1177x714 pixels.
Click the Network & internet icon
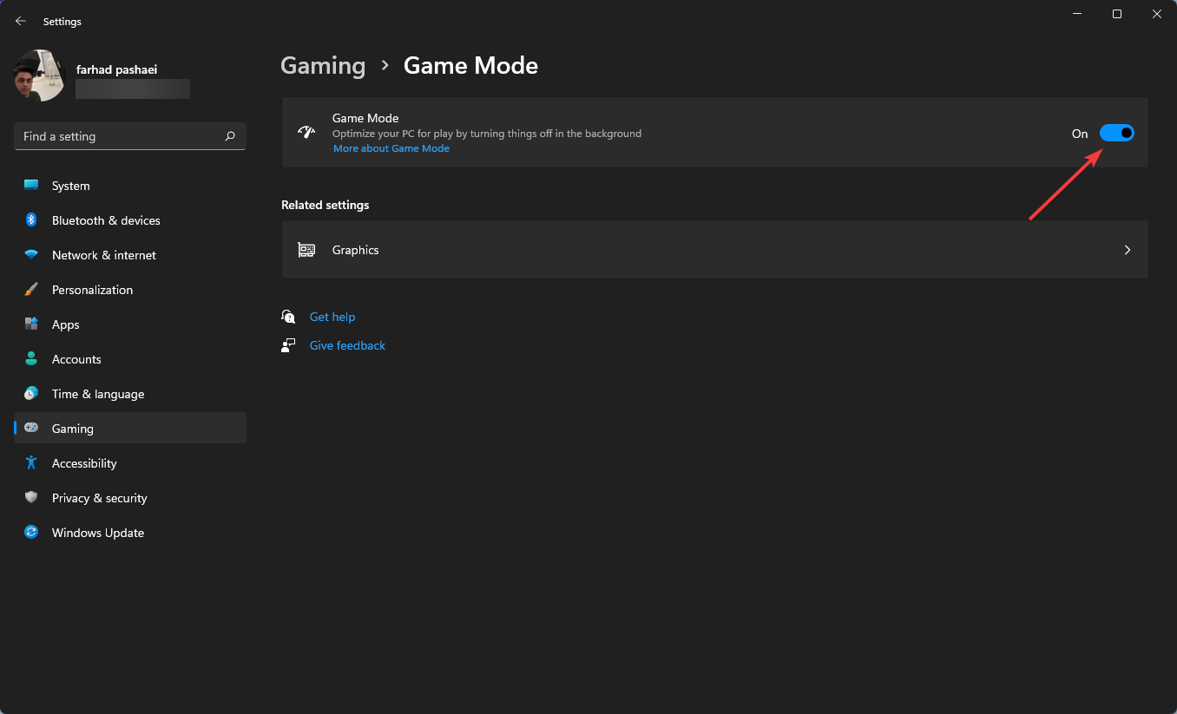[x=31, y=254]
